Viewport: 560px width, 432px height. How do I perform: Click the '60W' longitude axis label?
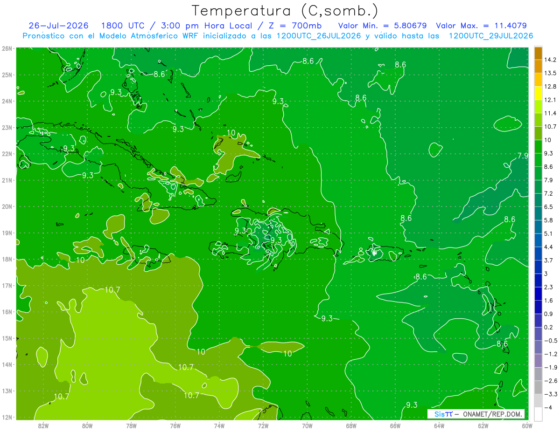point(527,425)
